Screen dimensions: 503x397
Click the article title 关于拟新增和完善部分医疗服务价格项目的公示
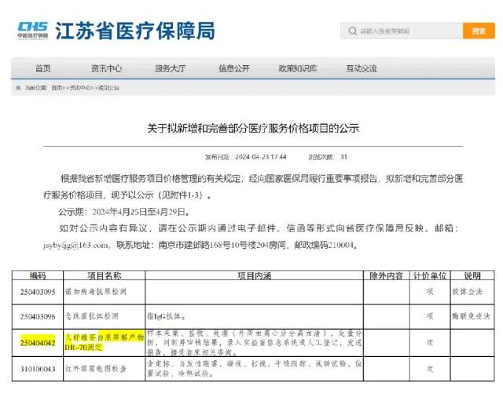[x=253, y=129]
